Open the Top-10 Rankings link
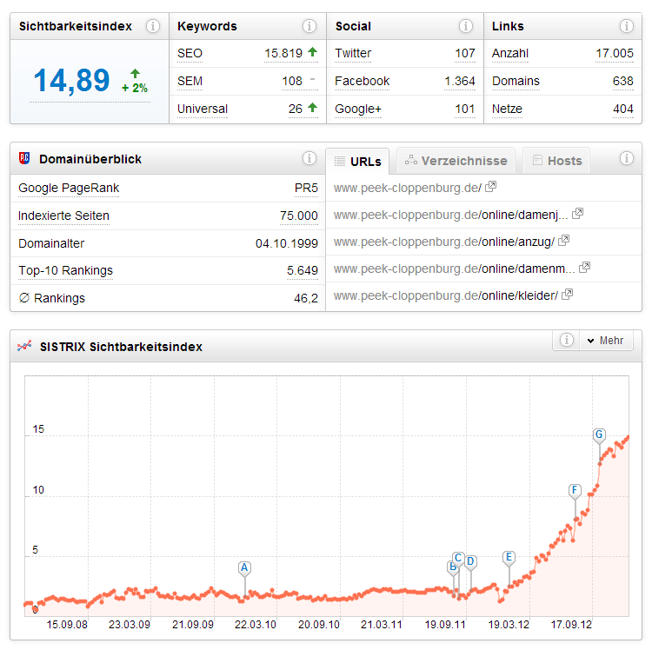The height and width of the screenshot is (650, 652). (x=65, y=271)
